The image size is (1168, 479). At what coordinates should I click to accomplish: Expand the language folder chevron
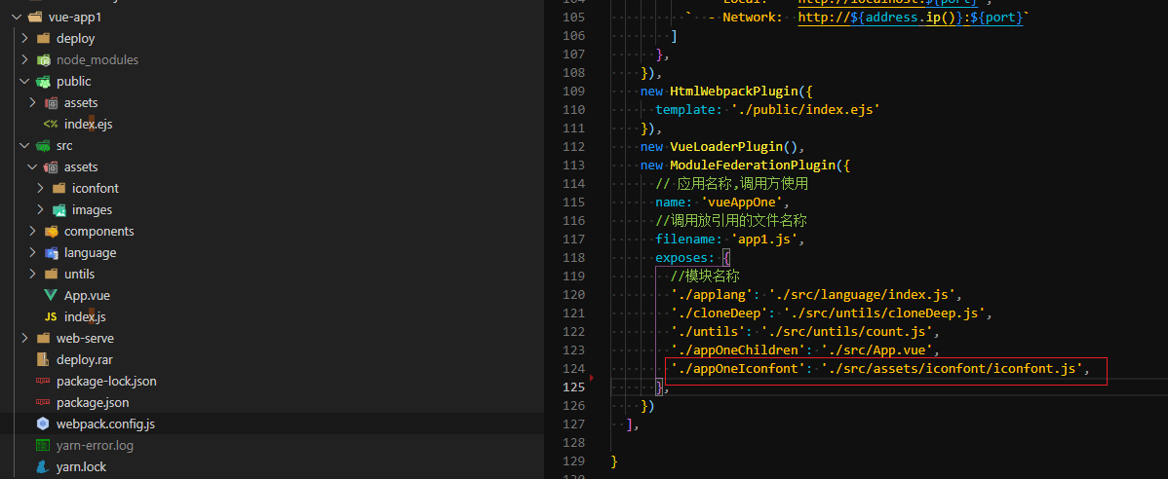pyautogui.click(x=33, y=253)
